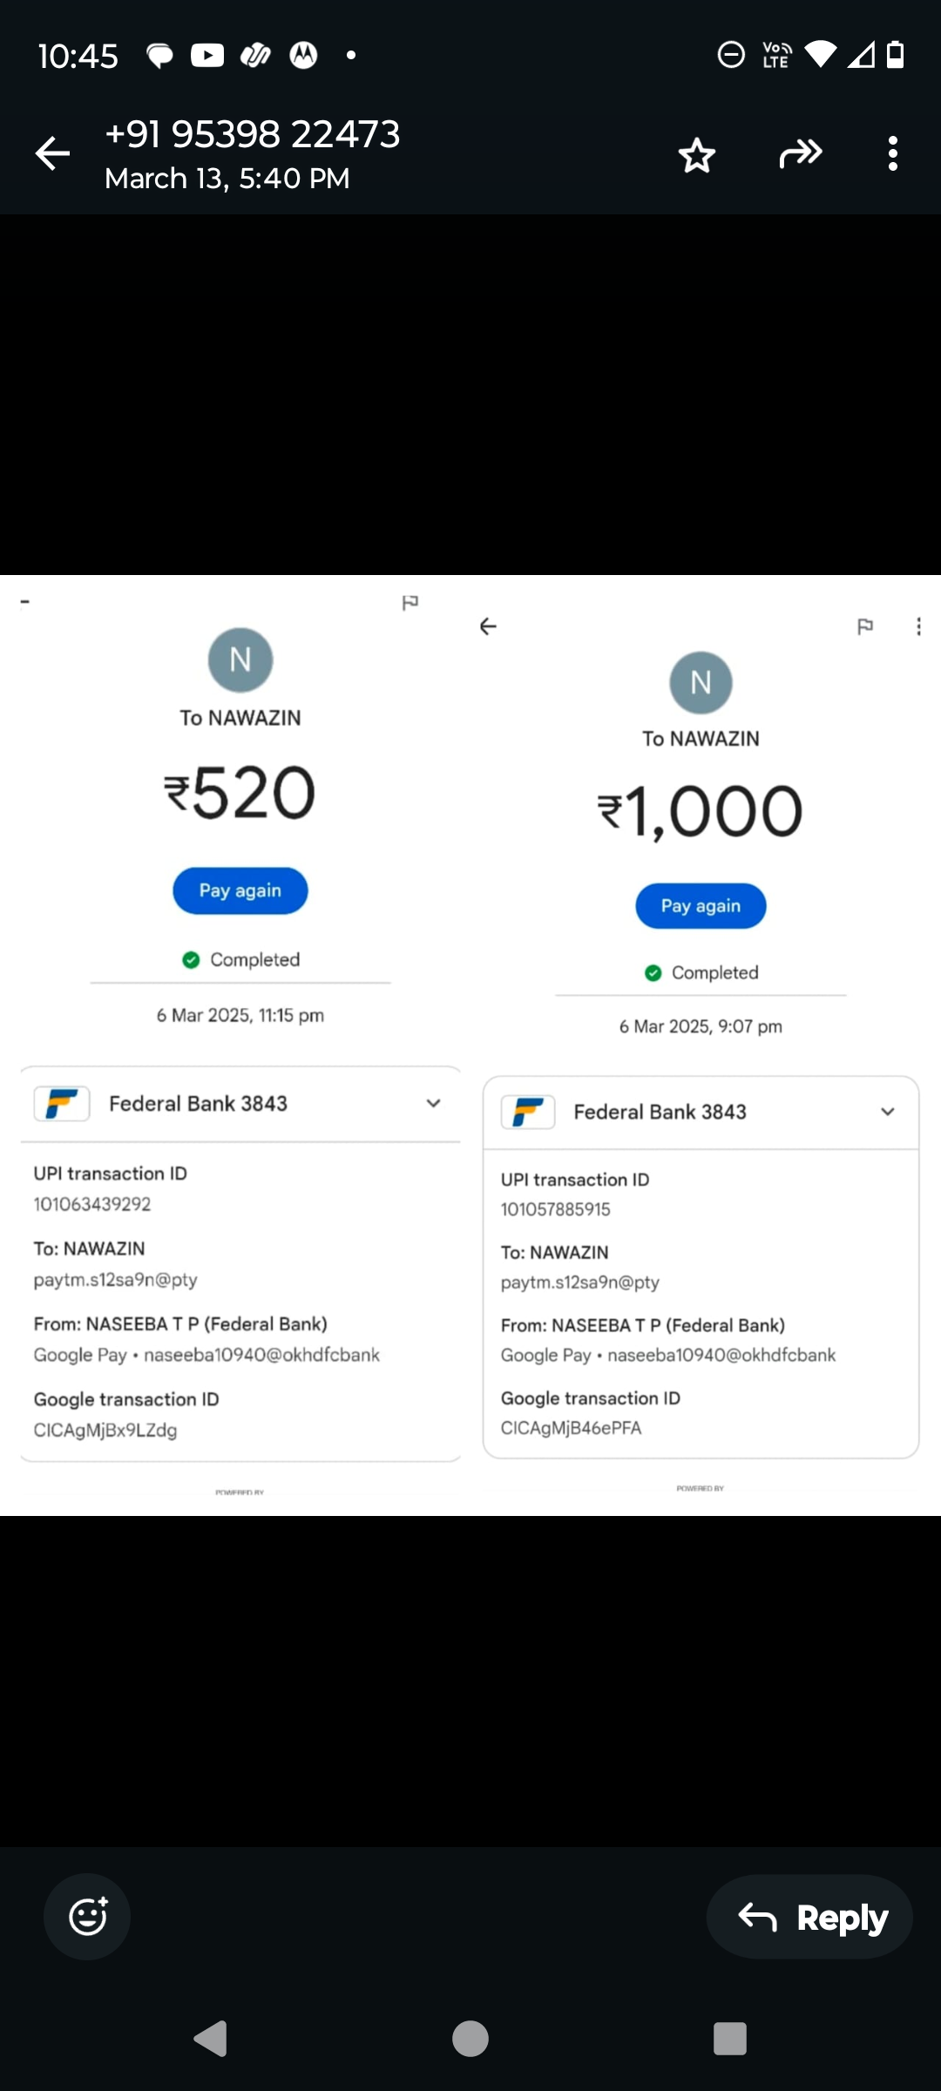Screen dimensions: 941x2091
Task: Tap Pay again for the ₹520 payment
Action: (x=240, y=890)
